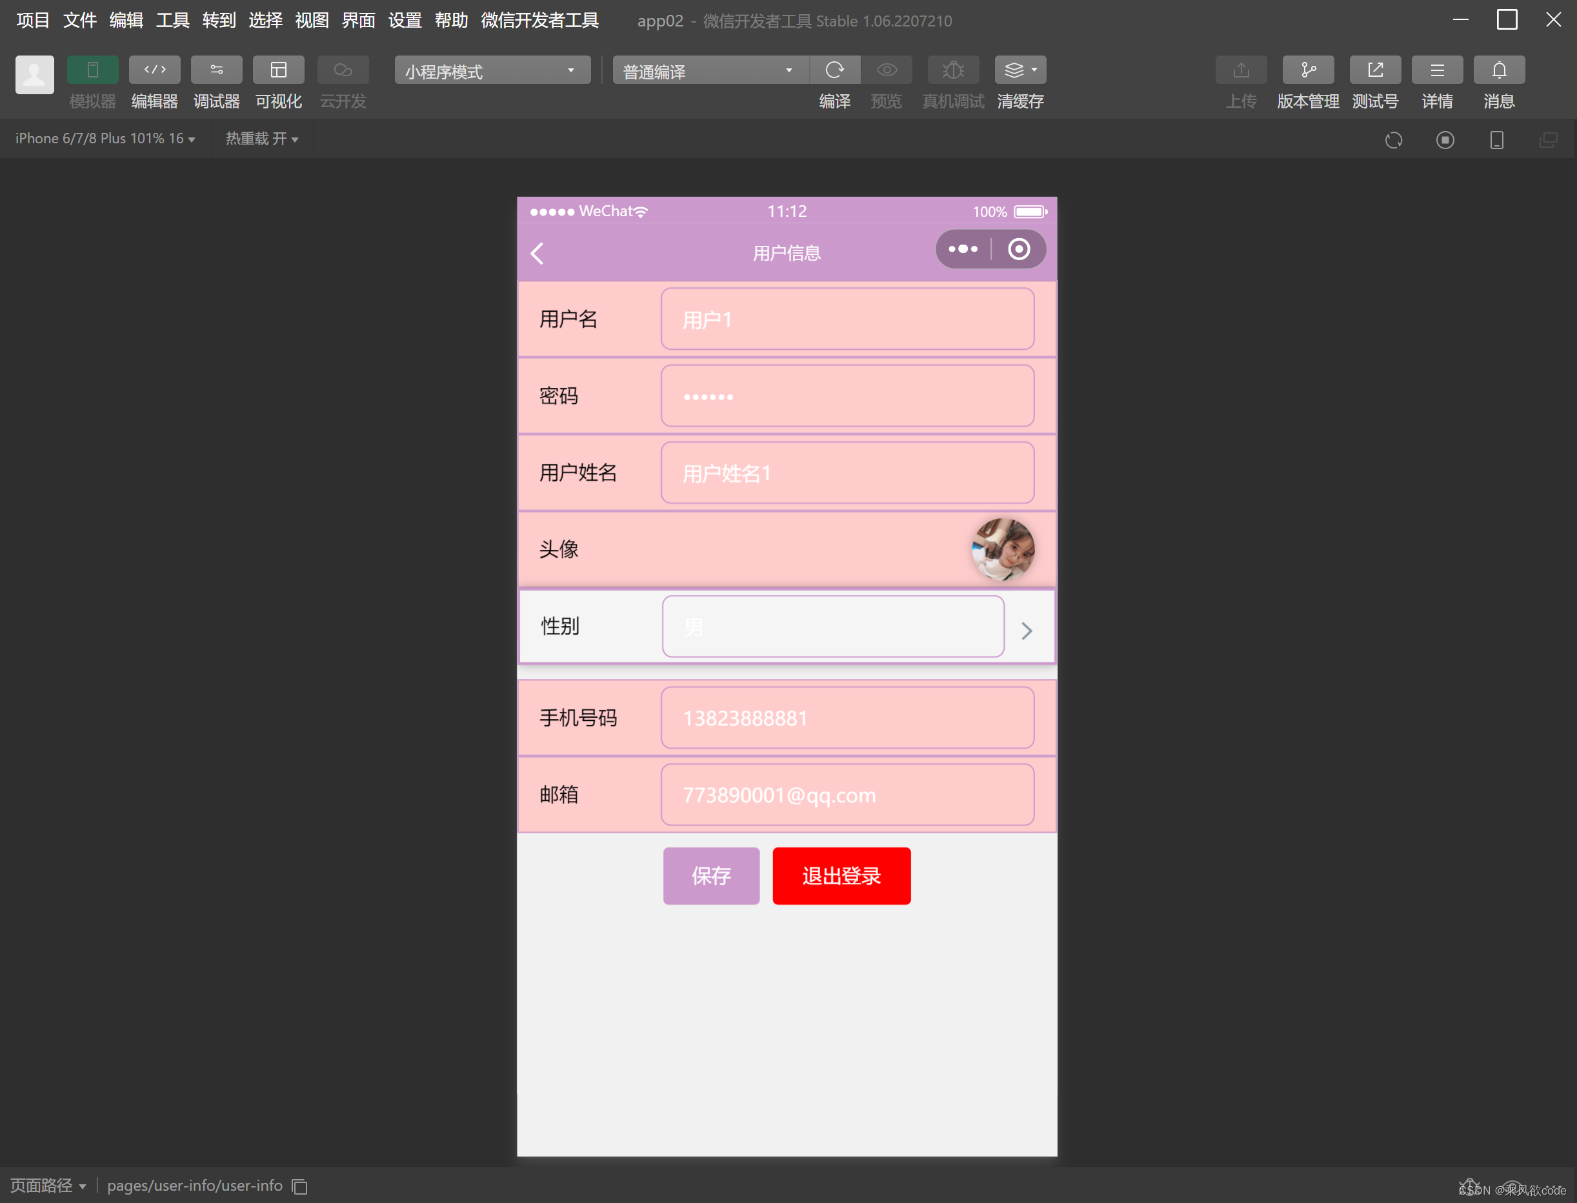The height and width of the screenshot is (1203, 1577).
Task: Open the iPhone 6/7/8 Plus device selector
Action: [x=105, y=138]
